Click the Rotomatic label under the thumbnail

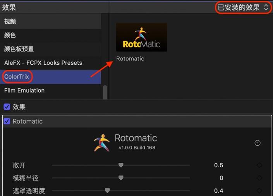click(x=130, y=59)
